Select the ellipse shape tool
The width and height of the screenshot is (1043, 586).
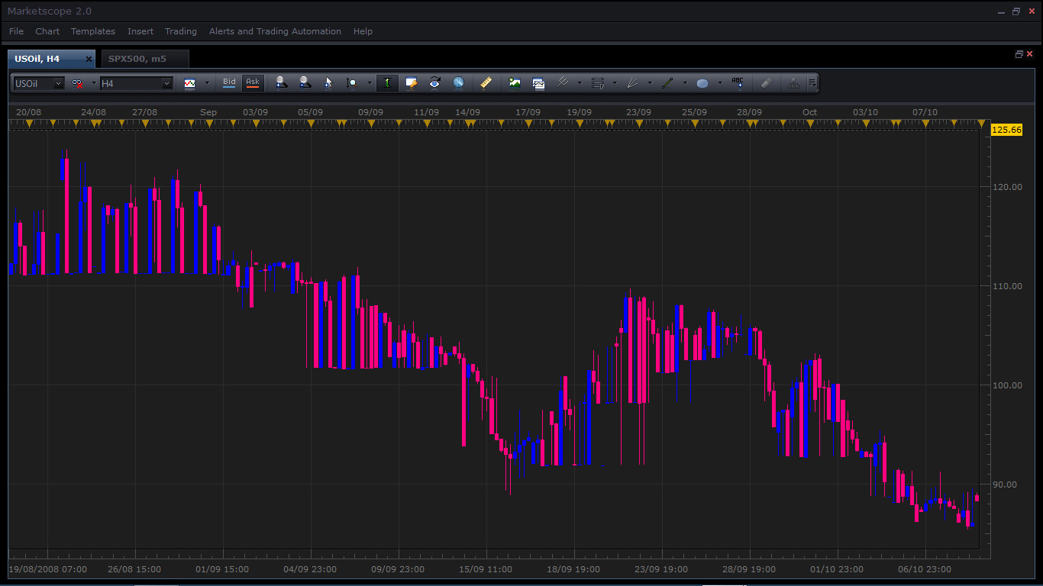(x=702, y=83)
